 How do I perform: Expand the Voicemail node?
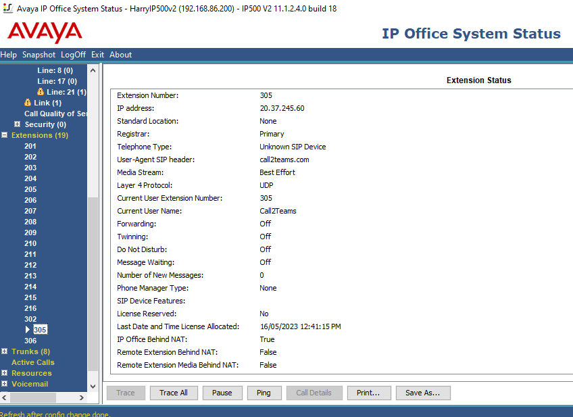pos(4,384)
